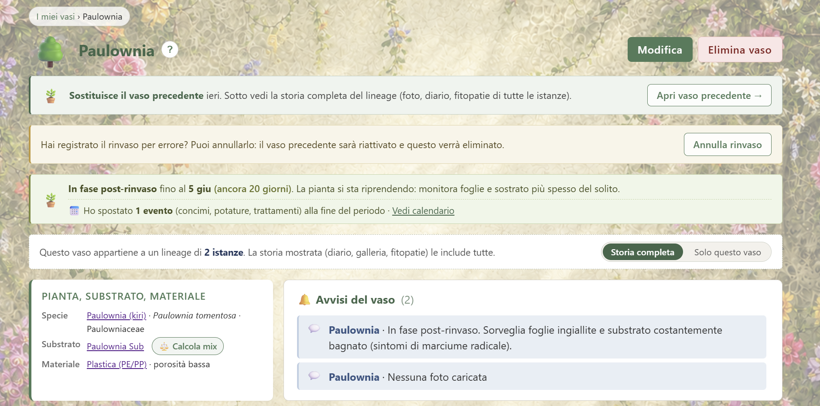Click the calendar icon before 'Ho spostato 1 evento'
820x406 pixels.
coord(74,211)
